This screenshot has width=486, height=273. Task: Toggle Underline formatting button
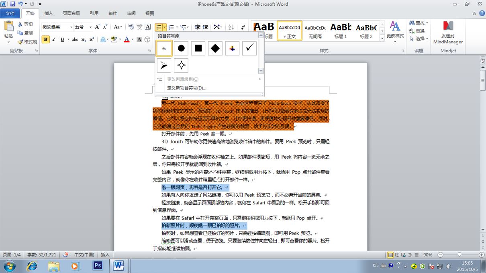click(x=62, y=39)
